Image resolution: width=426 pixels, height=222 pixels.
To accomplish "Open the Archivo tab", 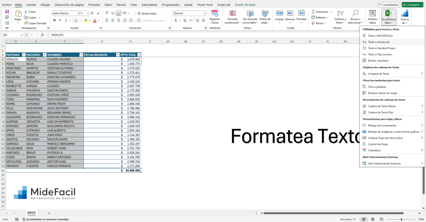I will click(7, 5).
